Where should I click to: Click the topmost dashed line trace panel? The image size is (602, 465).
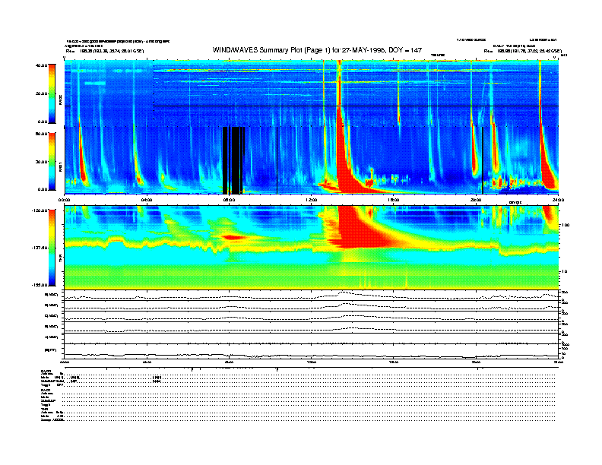[x=312, y=296]
